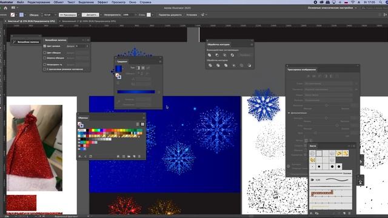Open Gradient panel options menu
This screenshot has height=218, width=388.
(160, 62)
